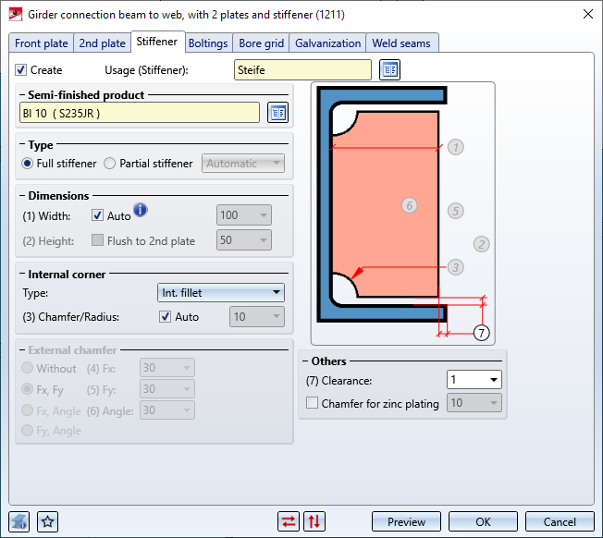Toggle the Width Auto checkbox
Screen dimensions: 603x538
tap(97, 215)
